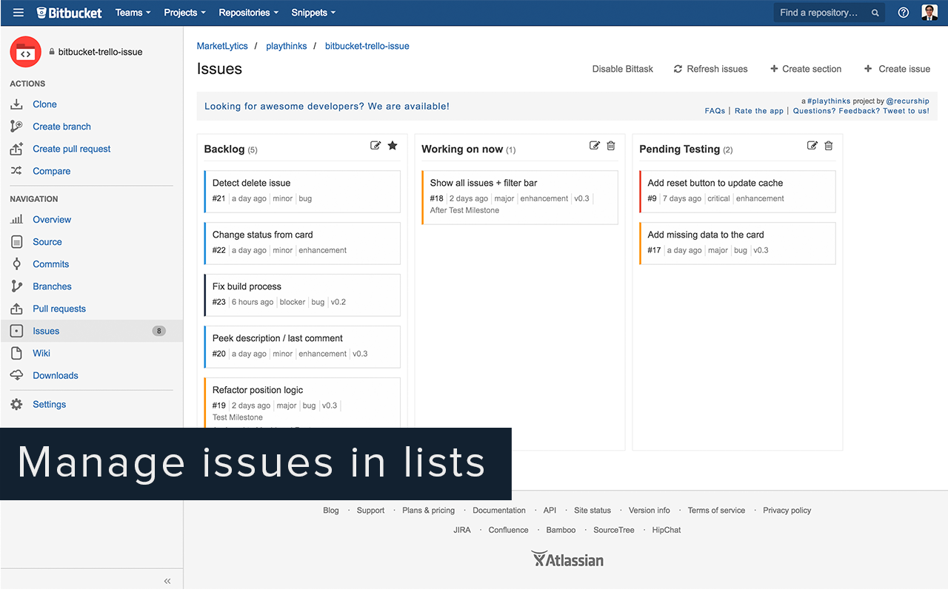Edit the Backlog section name with the pencil icon
948x592 pixels.
[375, 145]
